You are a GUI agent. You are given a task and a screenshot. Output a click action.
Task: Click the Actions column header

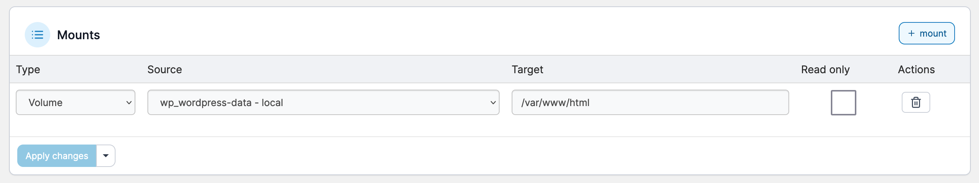click(916, 69)
